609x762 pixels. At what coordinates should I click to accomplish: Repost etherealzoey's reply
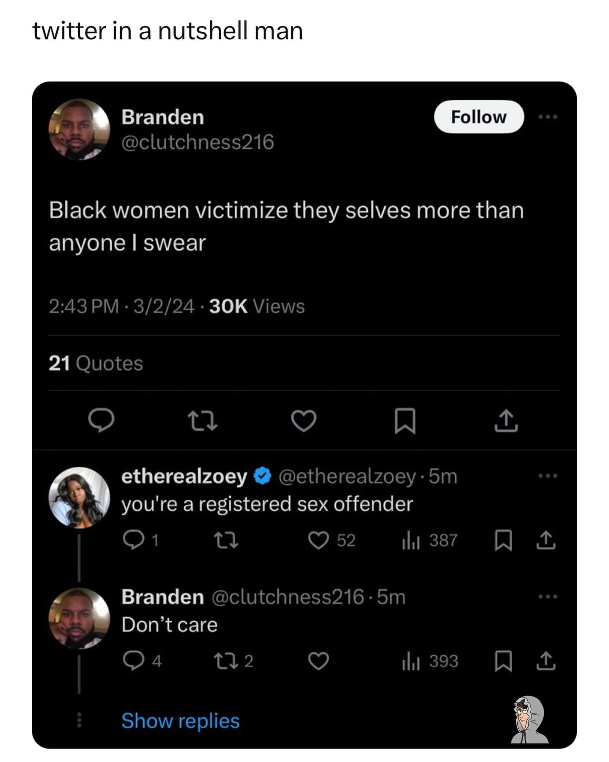point(226,541)
